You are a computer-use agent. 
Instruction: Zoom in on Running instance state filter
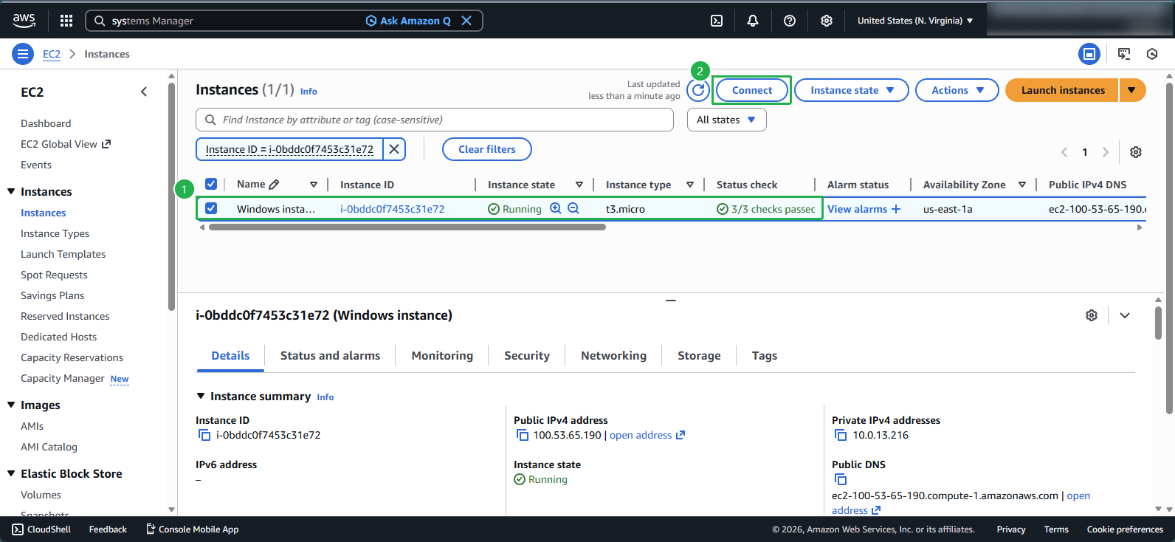tap(556, 209)
